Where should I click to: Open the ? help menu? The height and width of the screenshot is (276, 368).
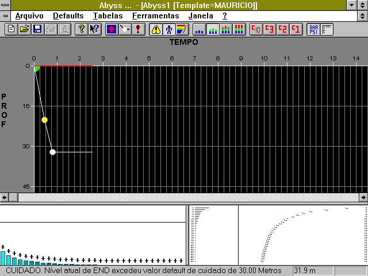click(x=225, y=16)
